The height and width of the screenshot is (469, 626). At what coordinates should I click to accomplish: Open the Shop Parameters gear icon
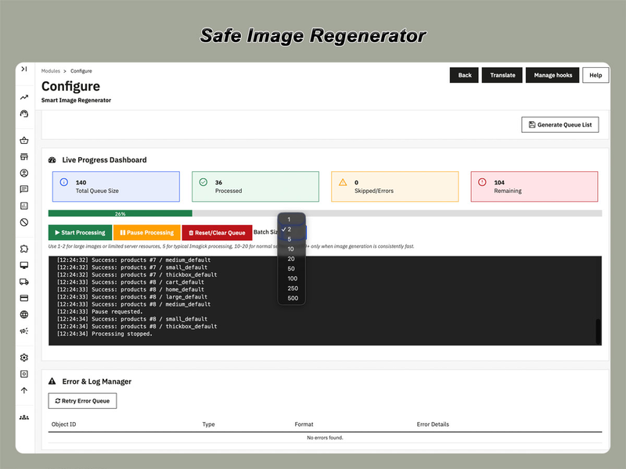click(x=24, y=357)
